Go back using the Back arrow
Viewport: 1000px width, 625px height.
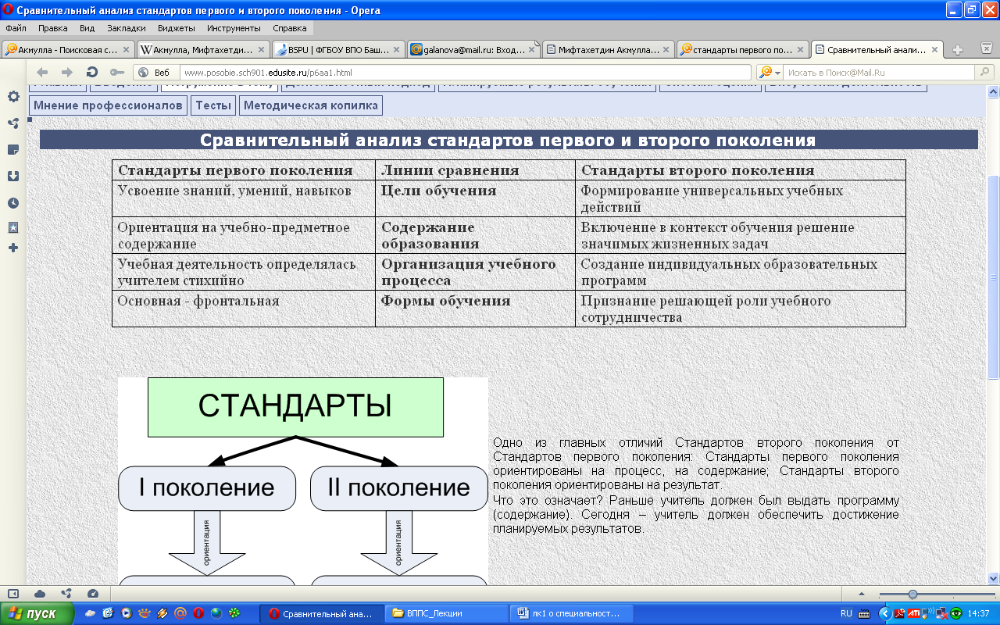pyautogui.click(x=42, y=72)
